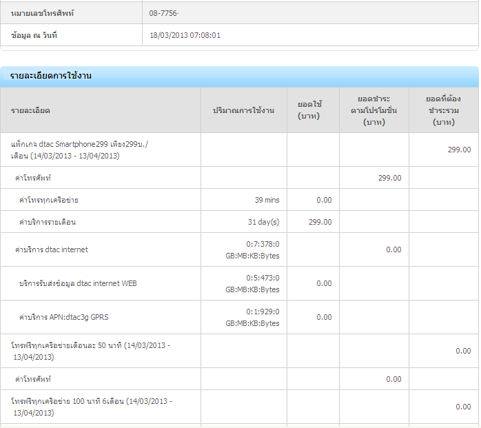Click the ยอดที่ต้องชำระรวม column header
481x428 pixels.
[443, 110]
